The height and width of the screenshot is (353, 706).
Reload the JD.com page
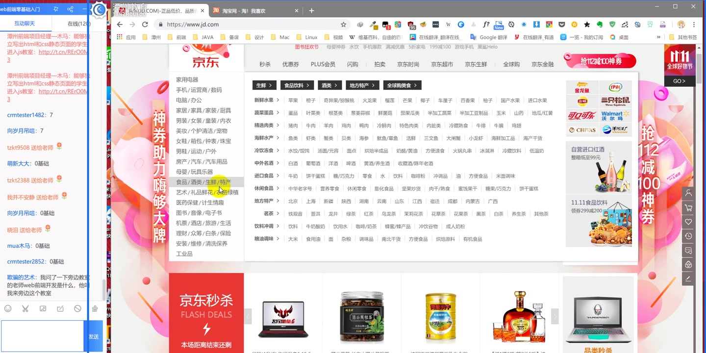click(x=145, y=25)
